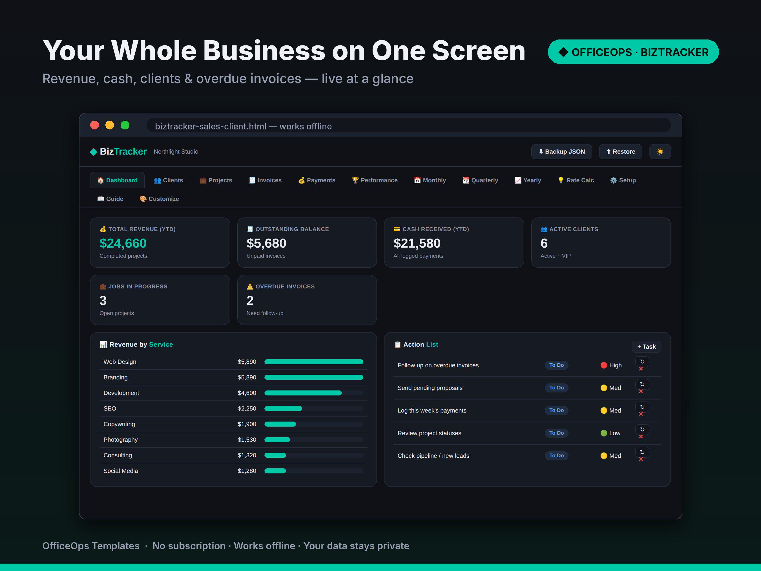Image resolution: width=761 pixels, height=571 pixels.
Task: Delete the Check pipeline / new leads task
Action: pyautogui.click(x=641, y=460)
